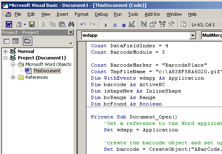Expand the Normal project node
Screen dimensions: 222x154
point(5,51)
